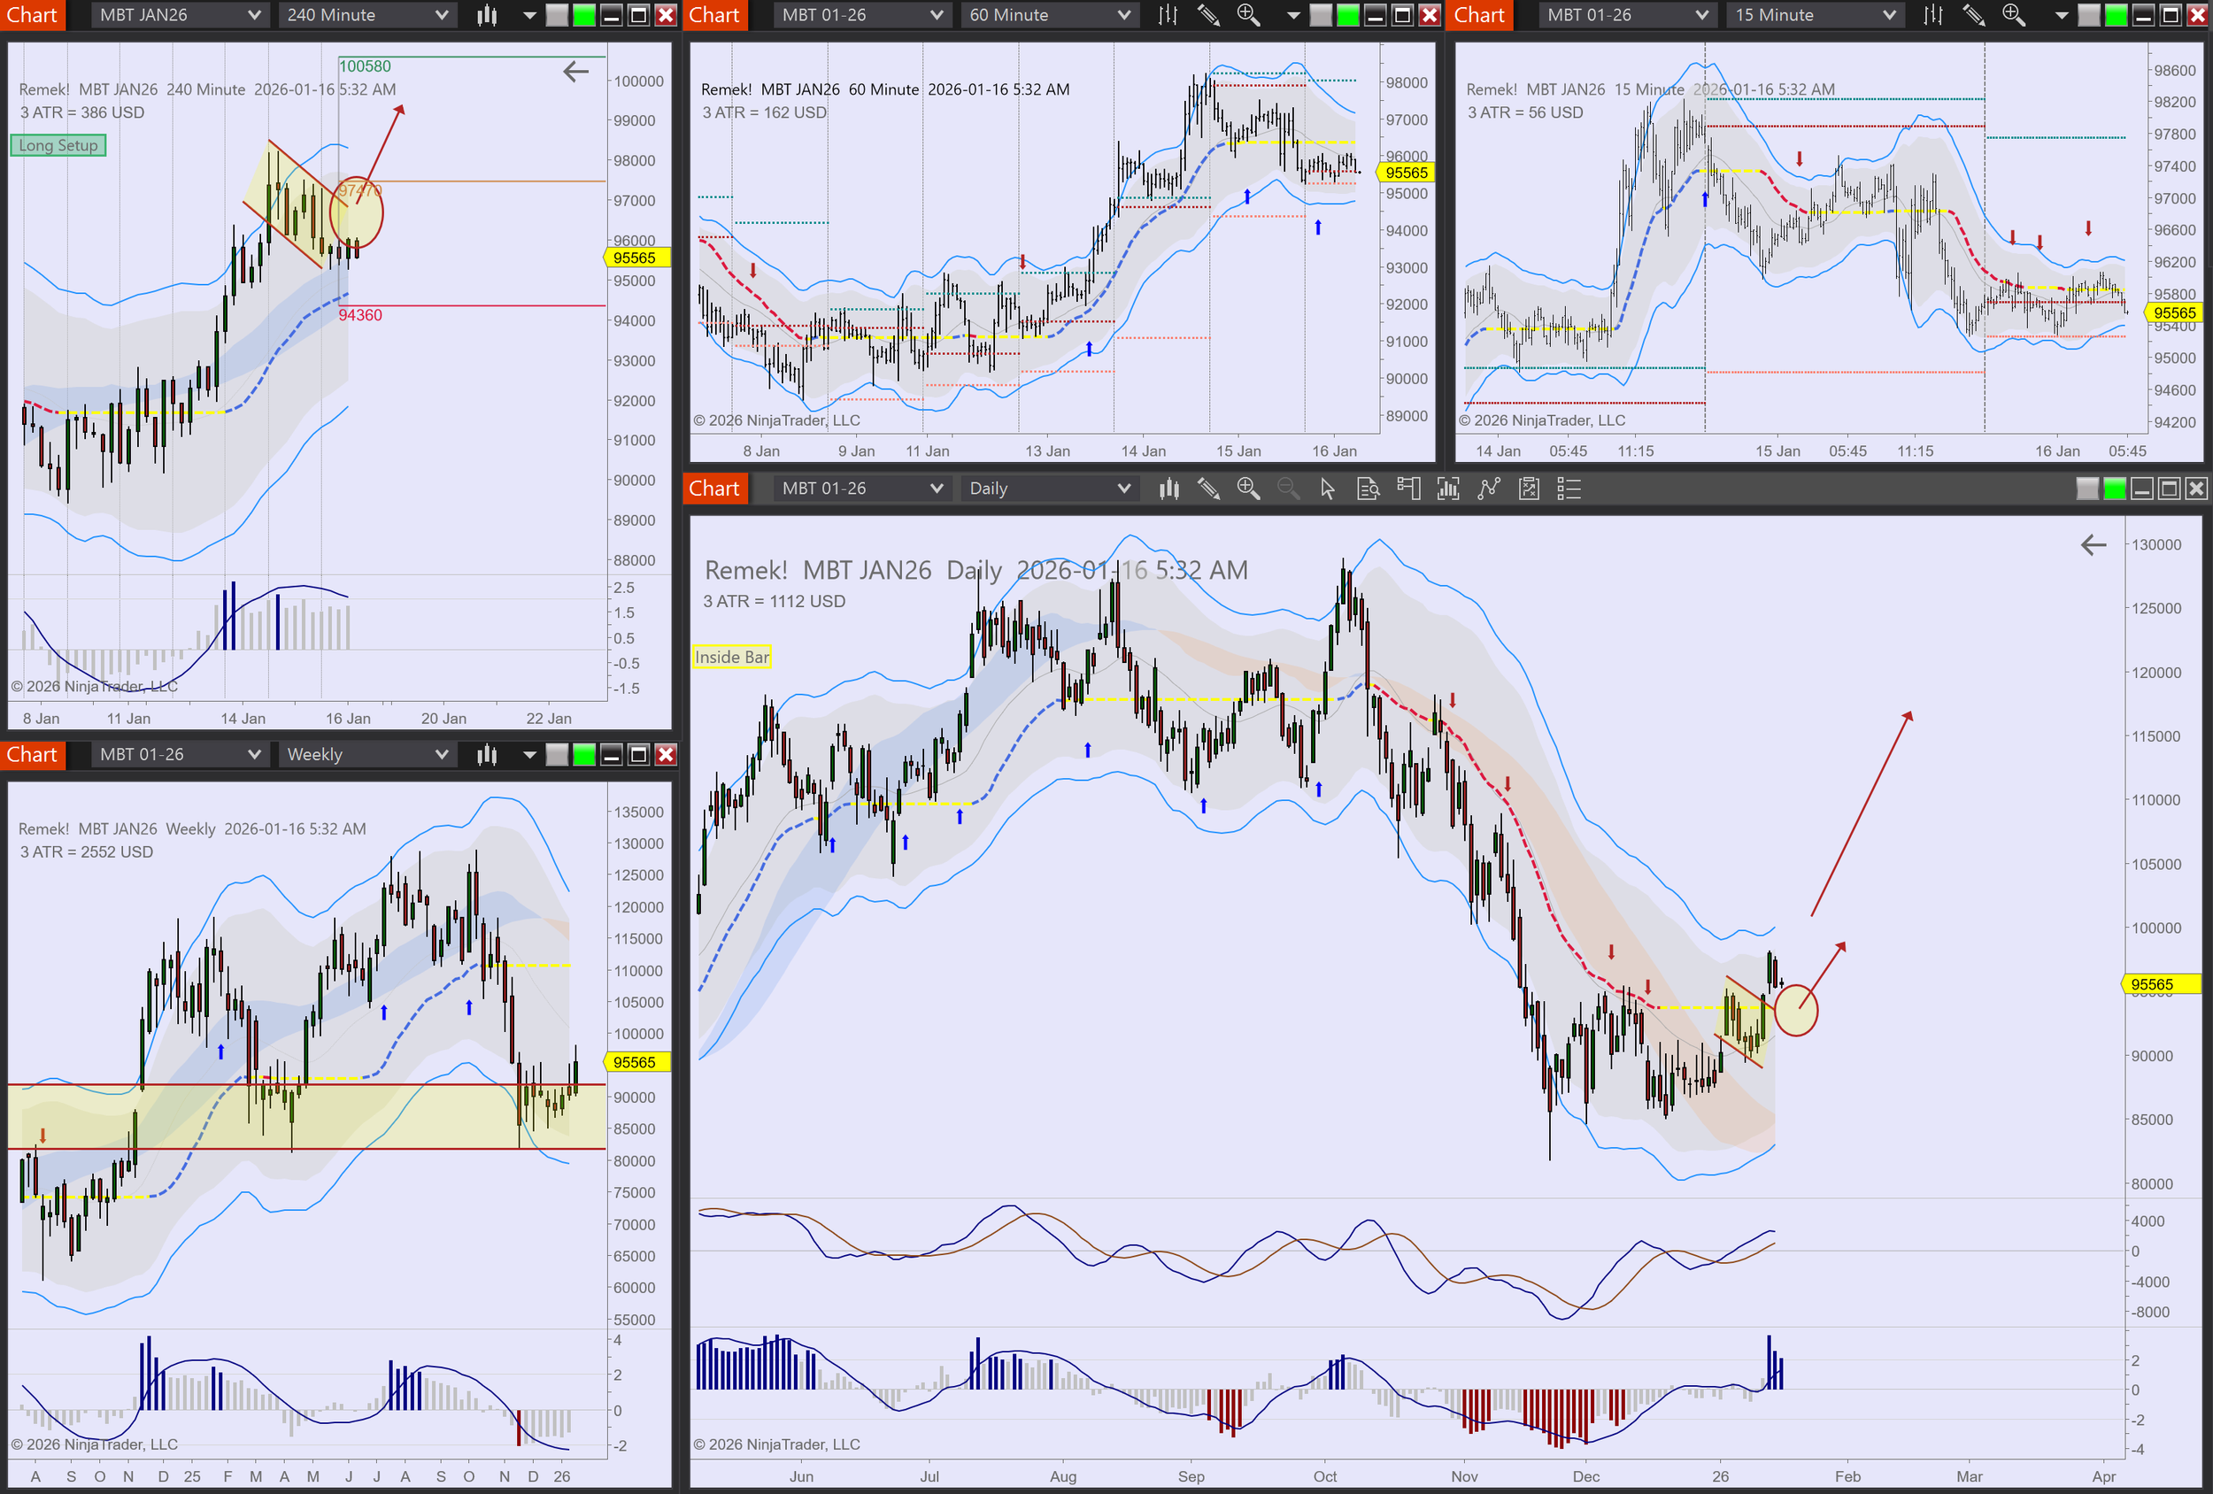Toggle the green link button on the Daily chart
The height and width of the screenshot is (1494, 2213).
point(2114,489)
